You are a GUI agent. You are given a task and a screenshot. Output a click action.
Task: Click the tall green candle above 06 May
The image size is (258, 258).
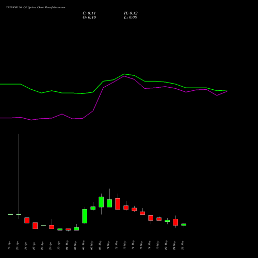point(85,216)
